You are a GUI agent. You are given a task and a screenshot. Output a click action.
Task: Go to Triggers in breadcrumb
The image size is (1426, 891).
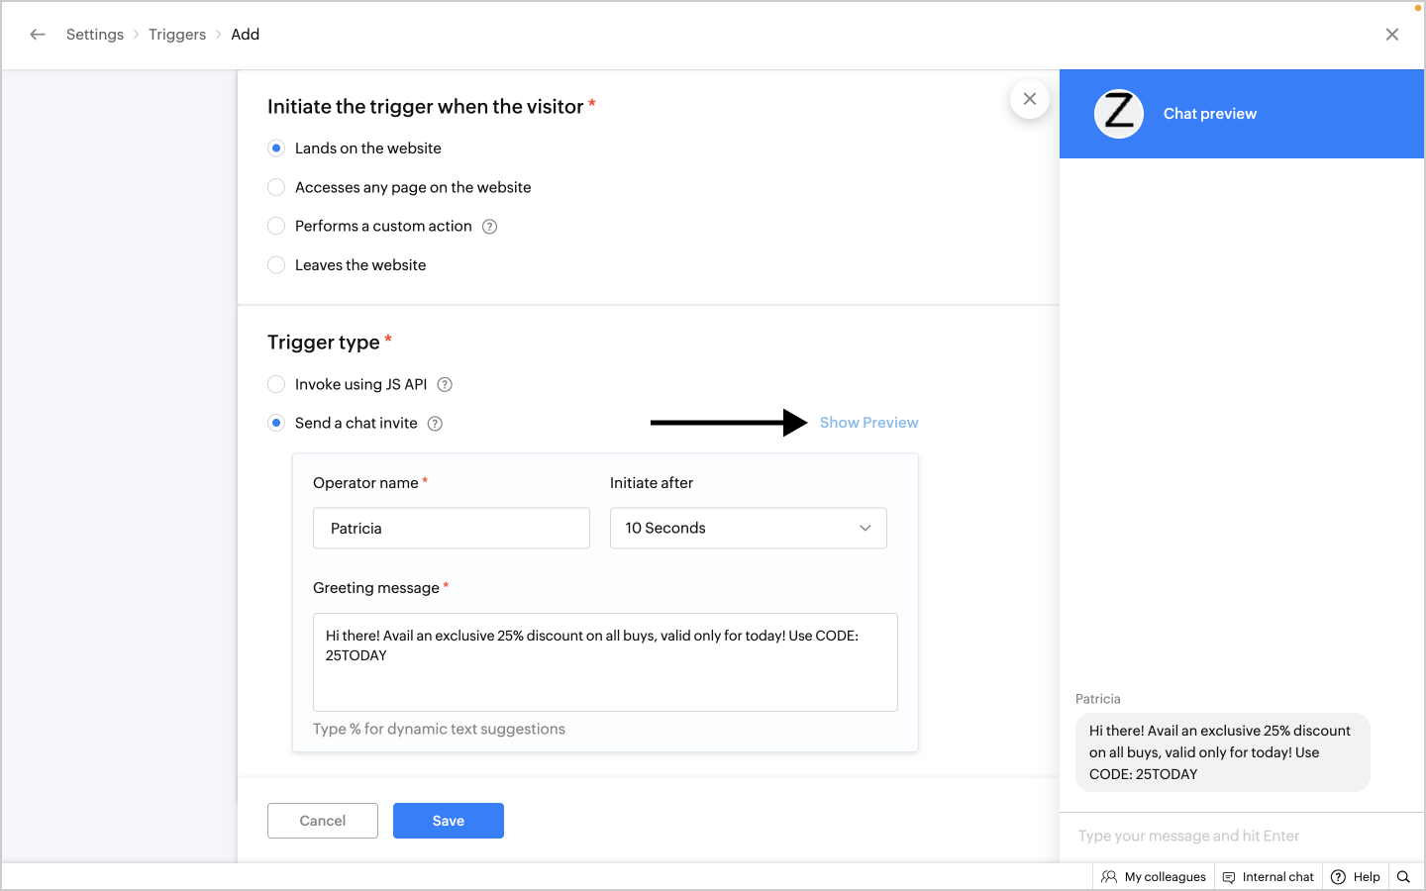pos(177,35)
